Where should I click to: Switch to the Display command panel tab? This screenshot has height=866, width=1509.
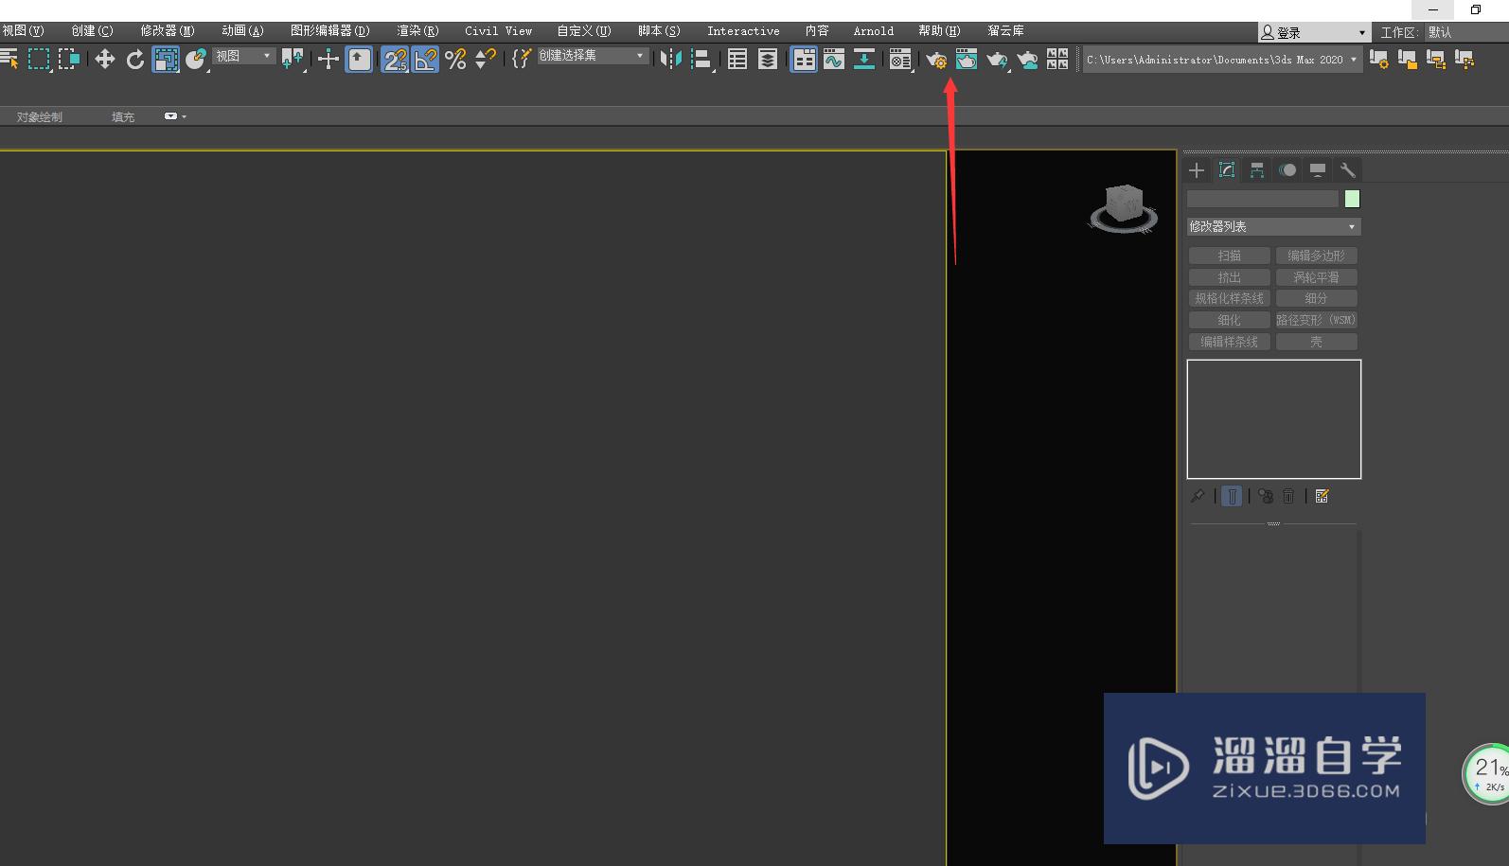pos(1318,170)
